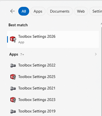Click the Toolbox Settings 2021 bolt icon
102x116 pixels.
tap(13, 88)
